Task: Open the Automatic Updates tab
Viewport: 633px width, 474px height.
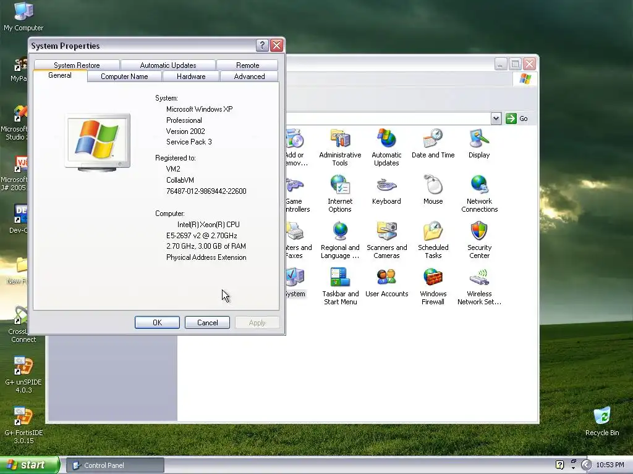Action: click(x=168, y=65)
